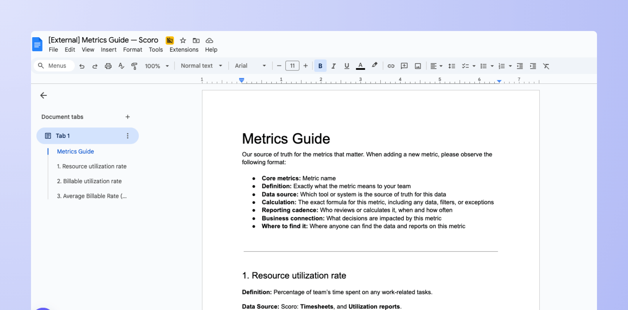Click the Metrics Guide page heading
The width and height of the screenshot is (628, 310).
(286, 139)
